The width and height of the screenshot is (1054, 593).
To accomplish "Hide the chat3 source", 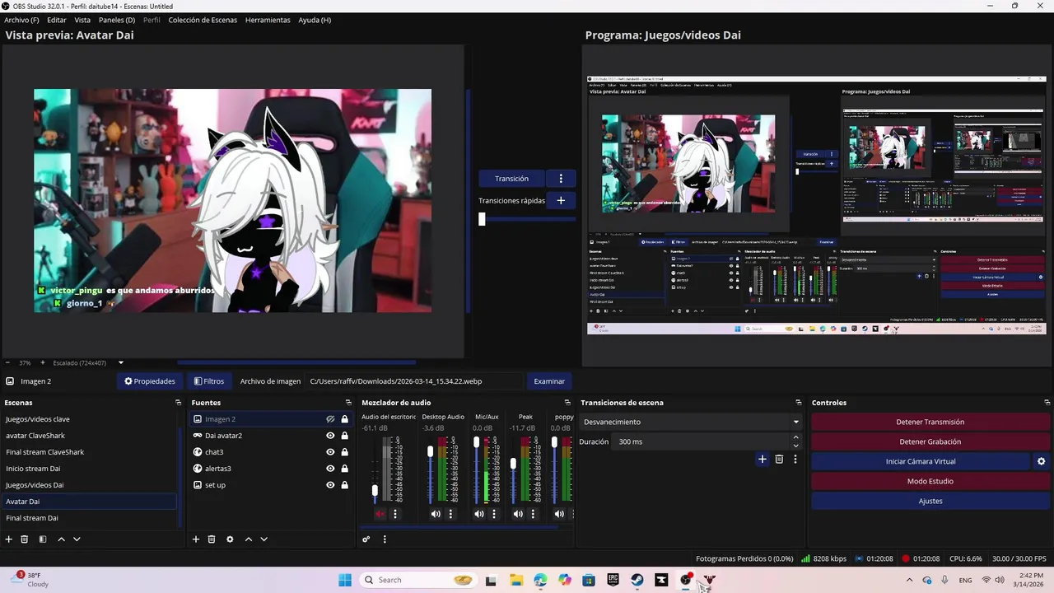I will (330, 452).
